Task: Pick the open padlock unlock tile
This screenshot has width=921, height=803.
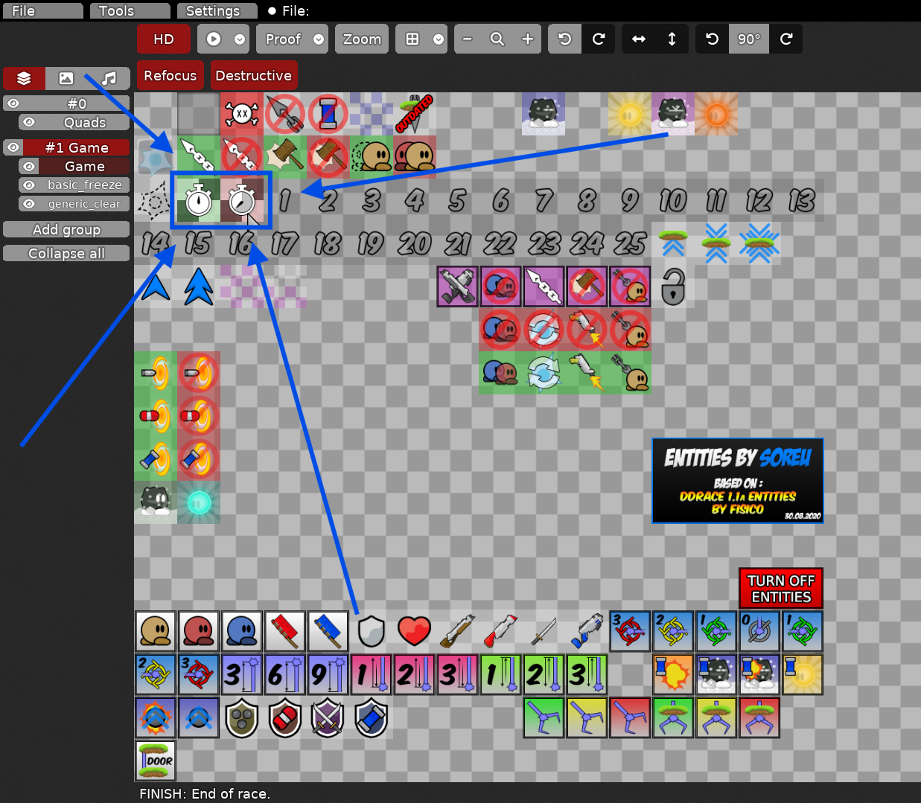Action: [x=673, y=287]
